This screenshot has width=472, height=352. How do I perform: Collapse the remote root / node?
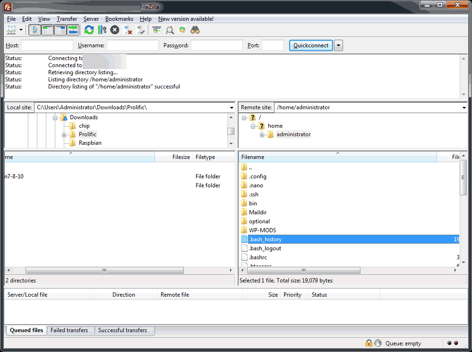244,118
